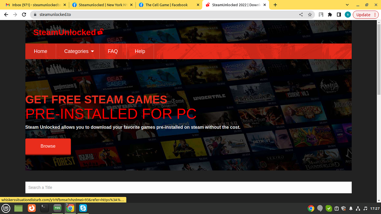381x214 pixels.
Task: Click the browser forward arrow
Action: click(15, 15)
